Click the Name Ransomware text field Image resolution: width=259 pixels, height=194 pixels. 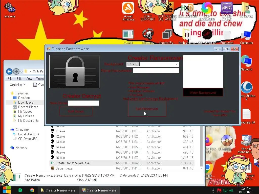(156, 71)
